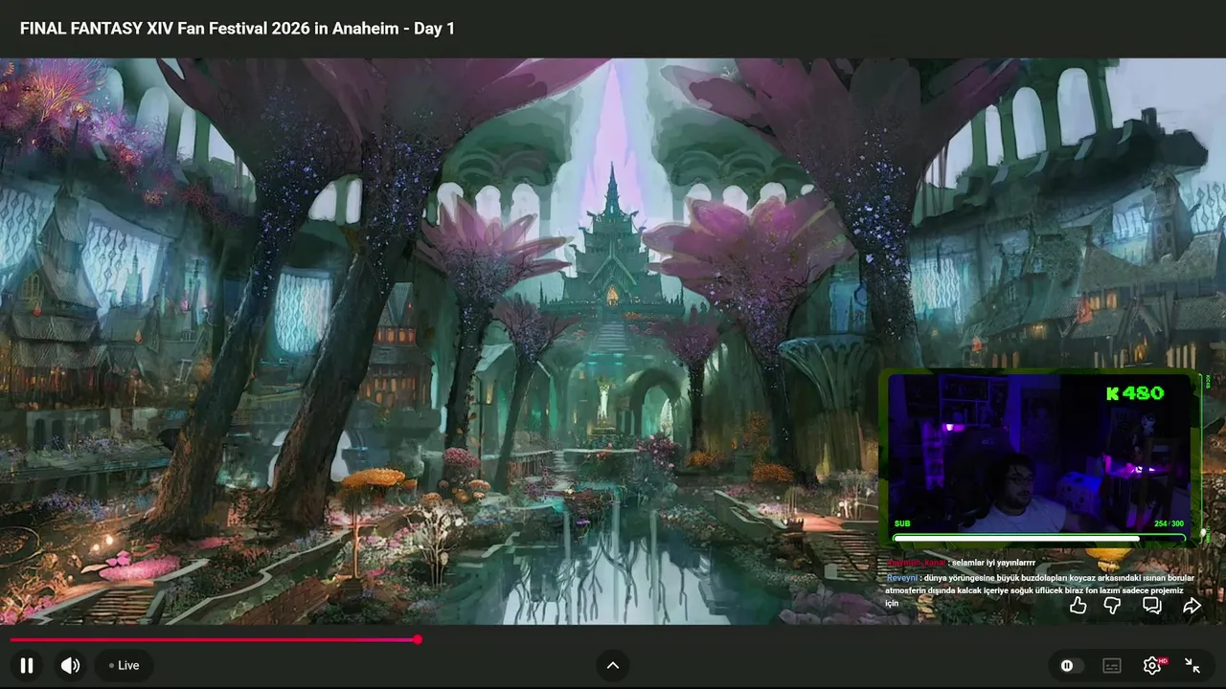Screen dimensions: 1226x689
Task: Open the HD settings gear
Action: pyautogui.click(x=1152, y=665)
